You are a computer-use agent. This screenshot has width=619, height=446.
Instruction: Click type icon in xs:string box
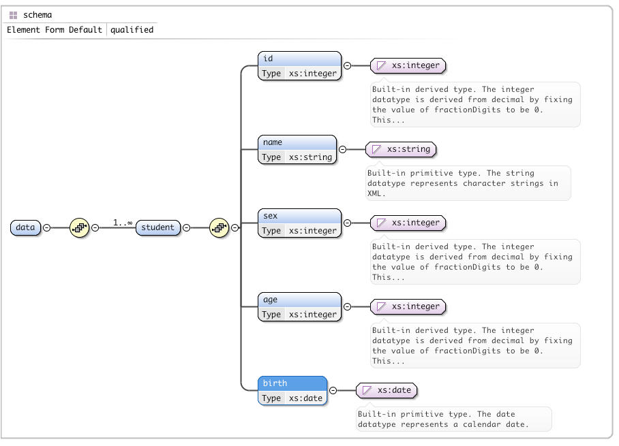(x=376, y=149)
